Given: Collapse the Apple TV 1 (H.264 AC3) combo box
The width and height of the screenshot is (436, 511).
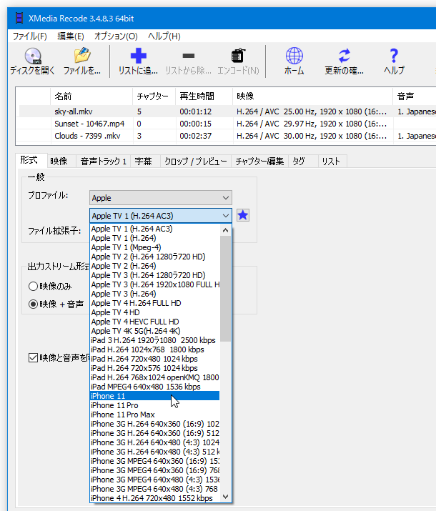Looking at the screenshot, I should click(161, 216).
